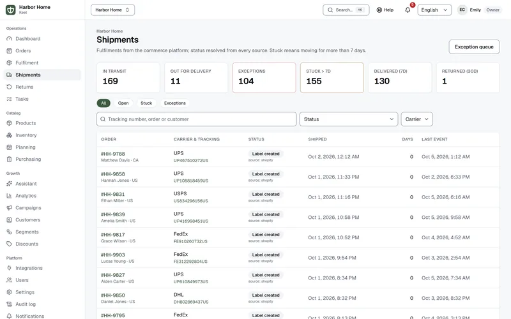Click the Orders sidebar icon
Screen dimensions: 511x319
(x=9, y=51)
